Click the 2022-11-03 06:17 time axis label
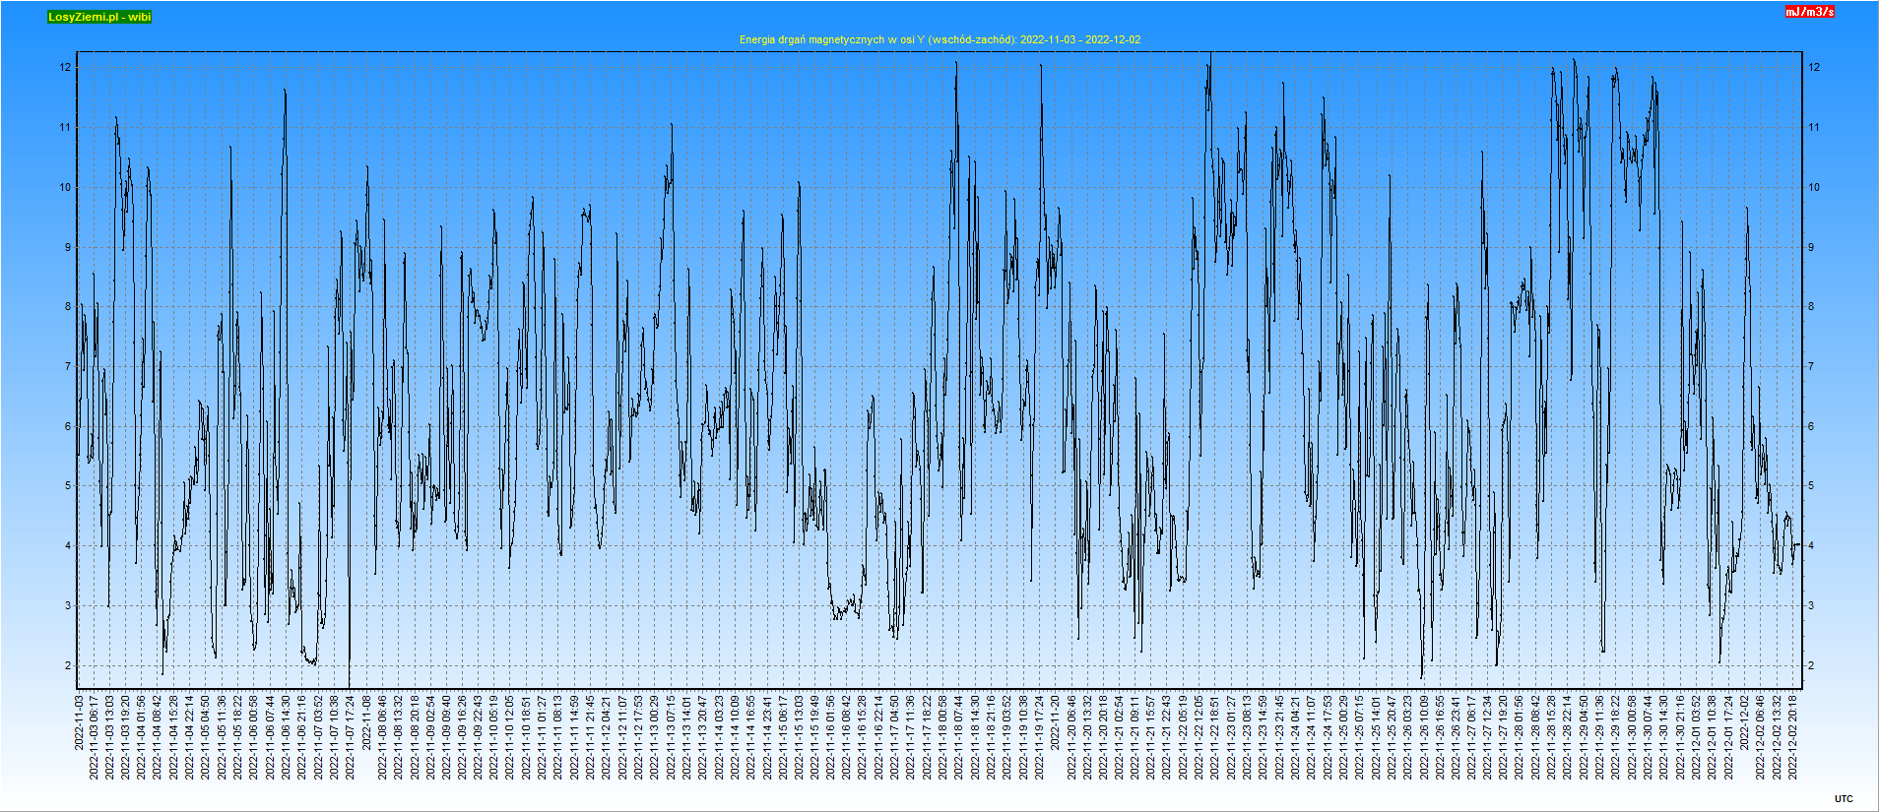 point(95,737)
